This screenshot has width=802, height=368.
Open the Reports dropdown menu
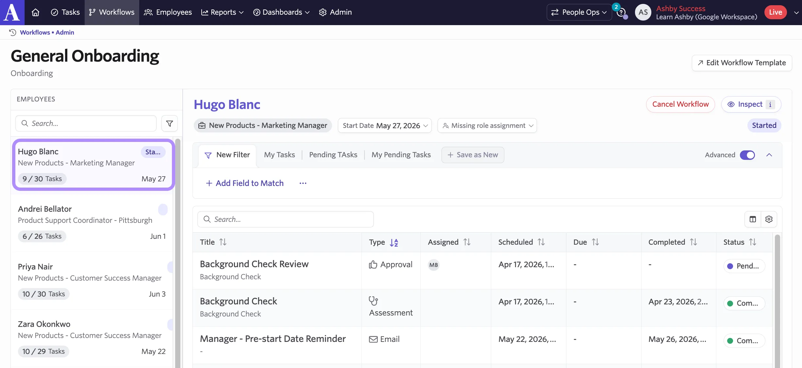coord(222,12)
